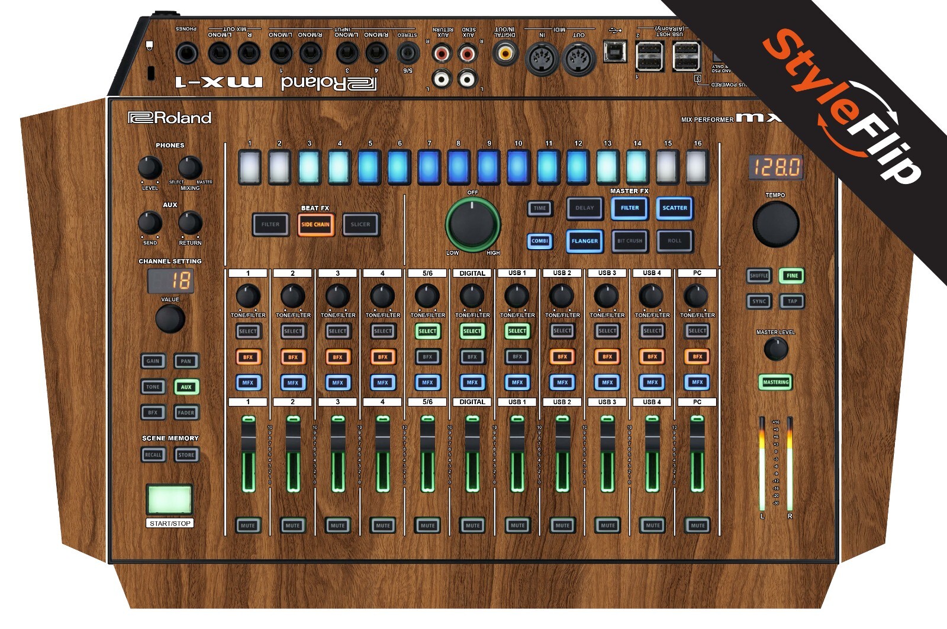
Task: Activate the ROLL master effect
Action: click(x=675, y=241)
